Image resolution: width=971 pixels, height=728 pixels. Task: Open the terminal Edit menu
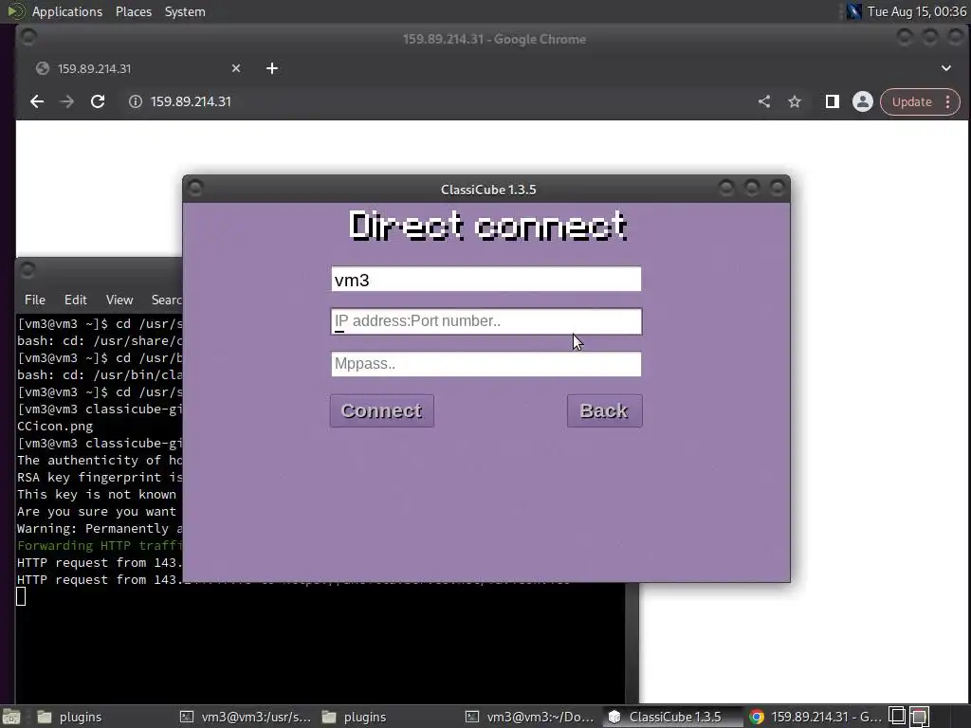[76, 300]
